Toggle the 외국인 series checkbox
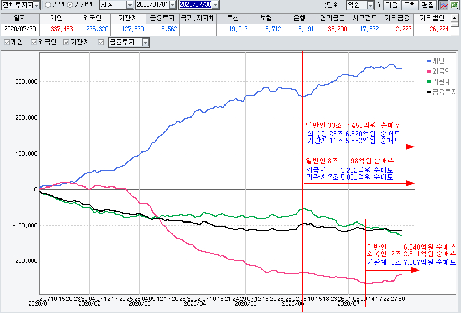This screenshot has width=461, height=316. (34, 42)
